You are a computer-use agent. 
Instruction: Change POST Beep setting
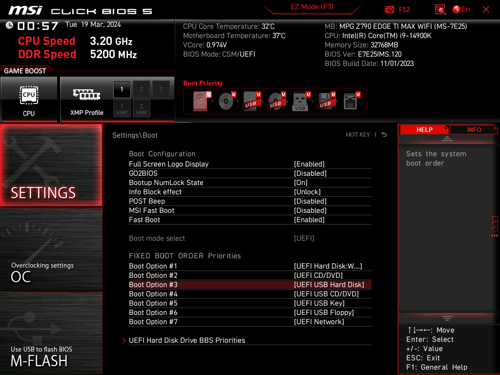point(250,201)
